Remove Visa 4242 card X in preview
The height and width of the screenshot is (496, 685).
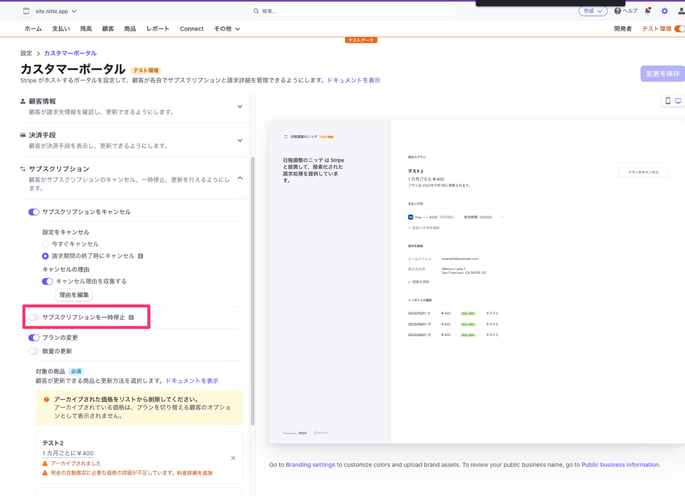(x=502, y=217)
